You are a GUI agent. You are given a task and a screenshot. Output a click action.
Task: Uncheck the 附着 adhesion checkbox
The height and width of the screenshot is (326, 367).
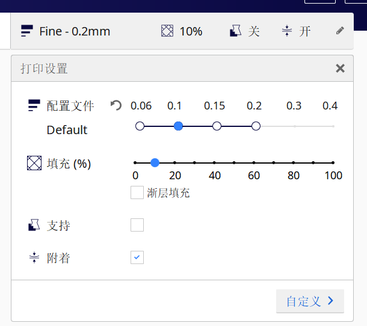coord(137,257)
